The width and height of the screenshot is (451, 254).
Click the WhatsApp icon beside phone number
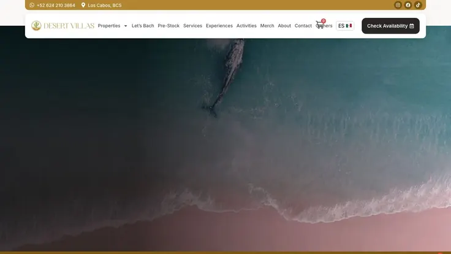[x=32, y=5]
